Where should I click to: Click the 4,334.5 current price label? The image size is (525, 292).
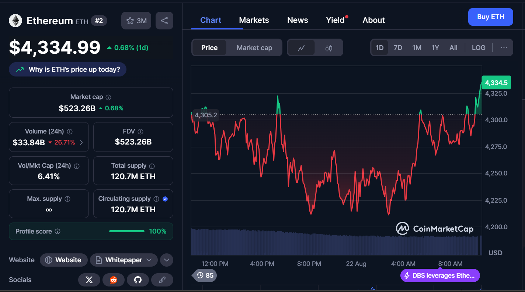[496, 83]
